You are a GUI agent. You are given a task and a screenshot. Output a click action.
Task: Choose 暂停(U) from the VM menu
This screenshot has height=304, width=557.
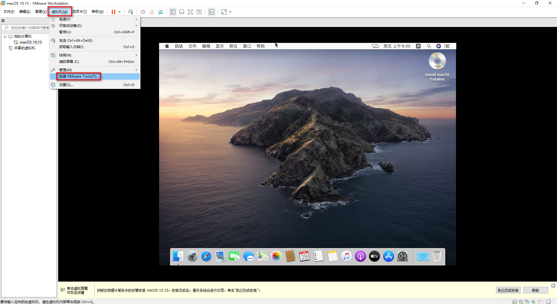point(95,32)
